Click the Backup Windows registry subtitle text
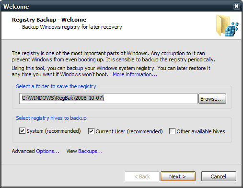This screenshot has width=243, height=188. pyautogui.click(x=72, y=27)
